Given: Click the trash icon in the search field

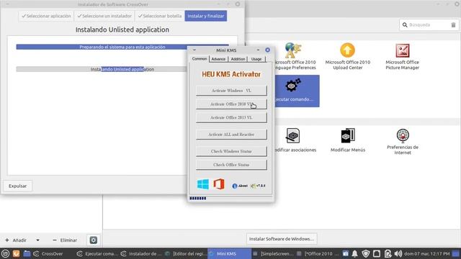Looking at the screenshot, I should pyautogui.click(x=453, y=25).
